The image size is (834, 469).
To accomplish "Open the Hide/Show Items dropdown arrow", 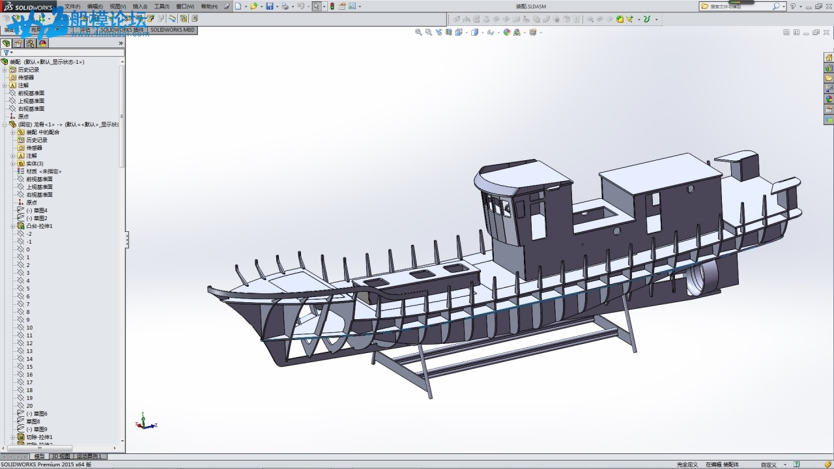I will tap(497, 32).
